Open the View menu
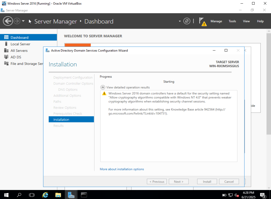The width and height of the screenshot is (271, 199). tap(246, 21)
